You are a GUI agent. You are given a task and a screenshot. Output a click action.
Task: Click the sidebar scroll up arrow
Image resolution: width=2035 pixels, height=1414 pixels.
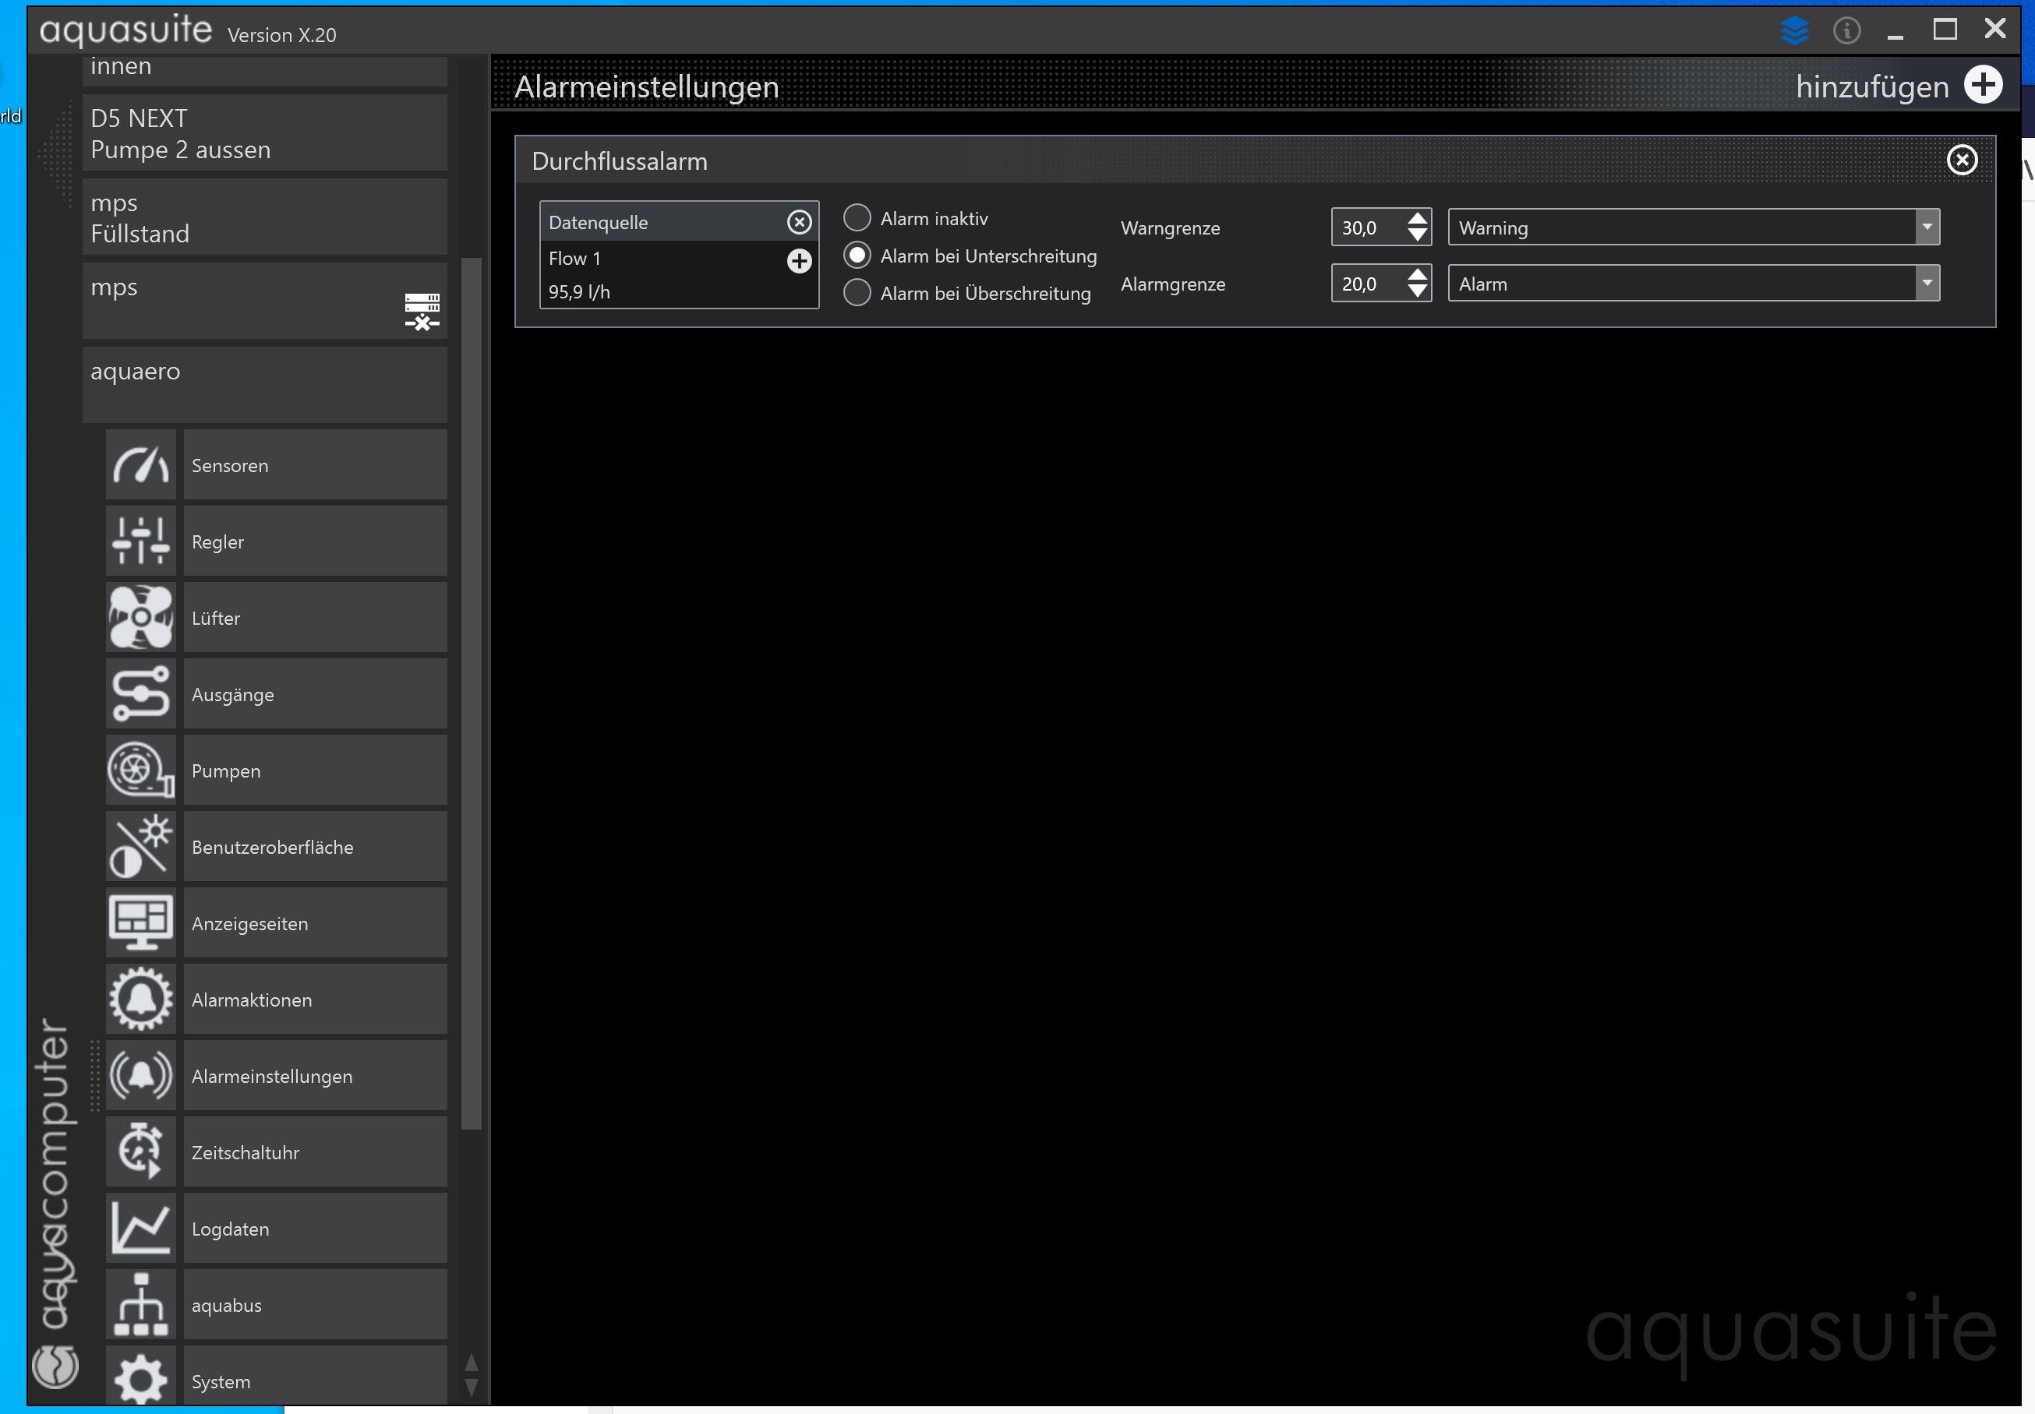[x=471, y=1363]
